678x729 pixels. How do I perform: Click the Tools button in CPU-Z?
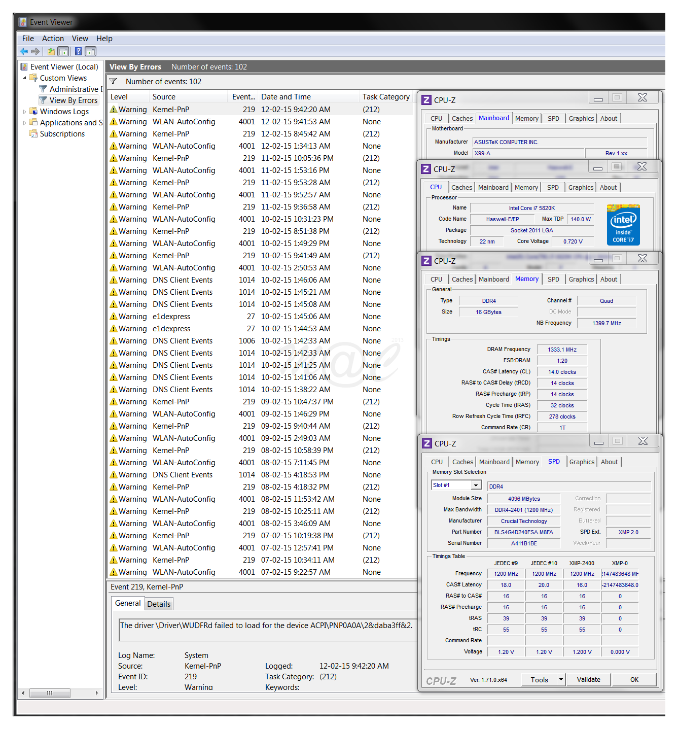[x=539, y=679]
